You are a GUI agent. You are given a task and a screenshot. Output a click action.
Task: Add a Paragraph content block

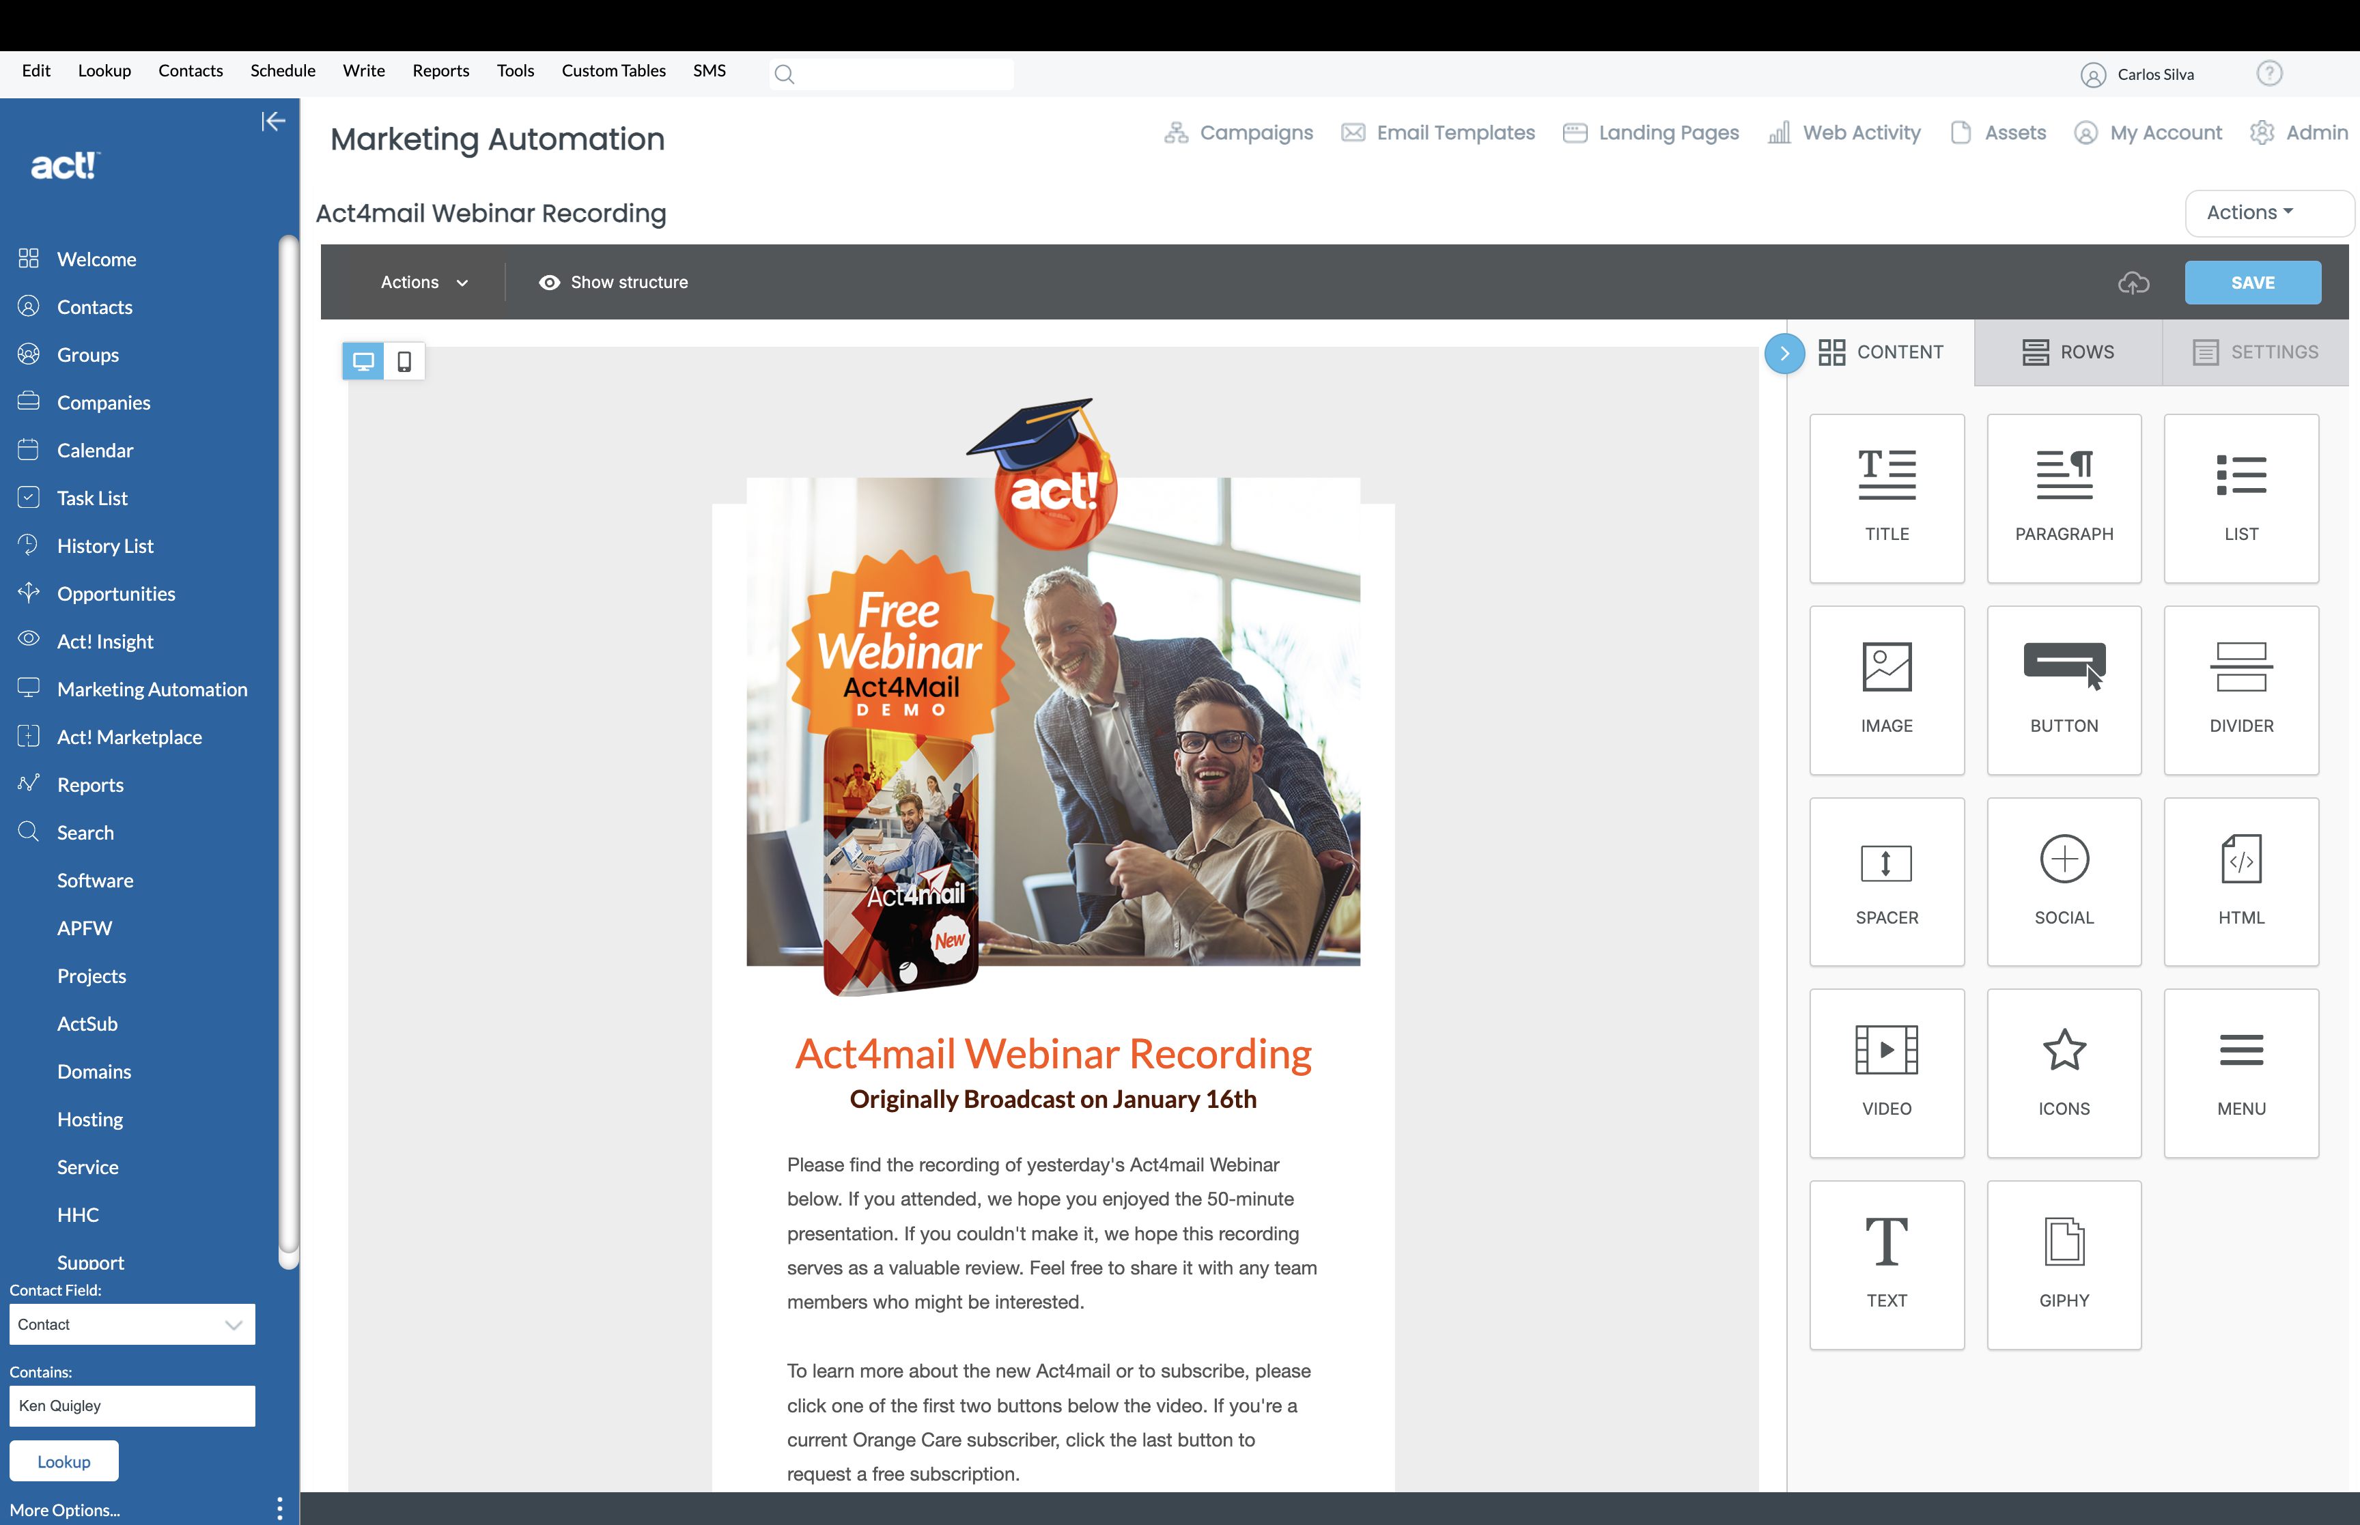pyautogui.click(x=2063, y=498)
